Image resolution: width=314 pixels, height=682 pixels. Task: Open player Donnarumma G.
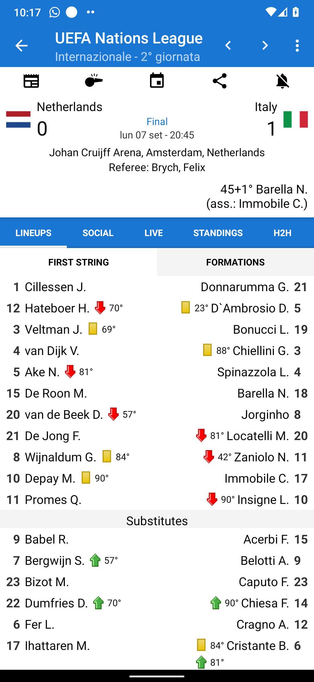click(245, 287)
